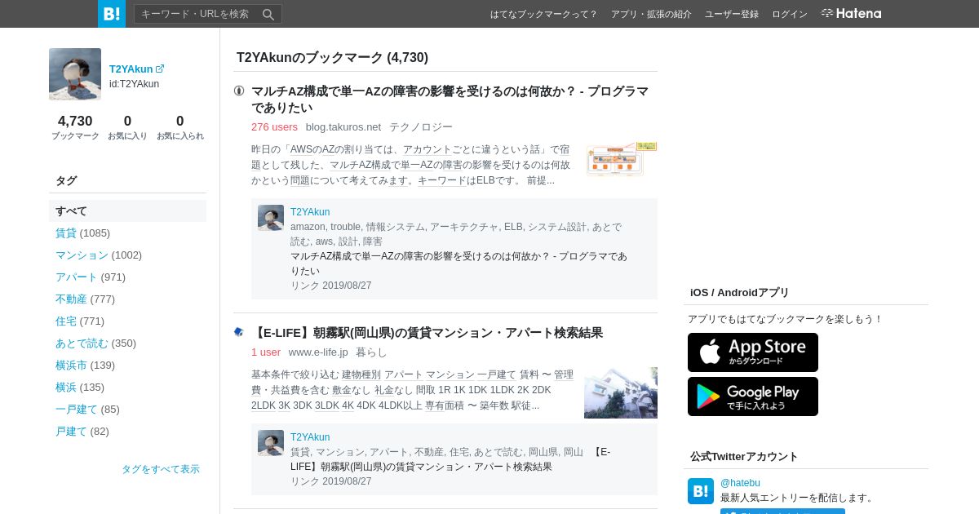979x514 pixels.
Task: Open the テクノロジー category link
Action: 421,126
